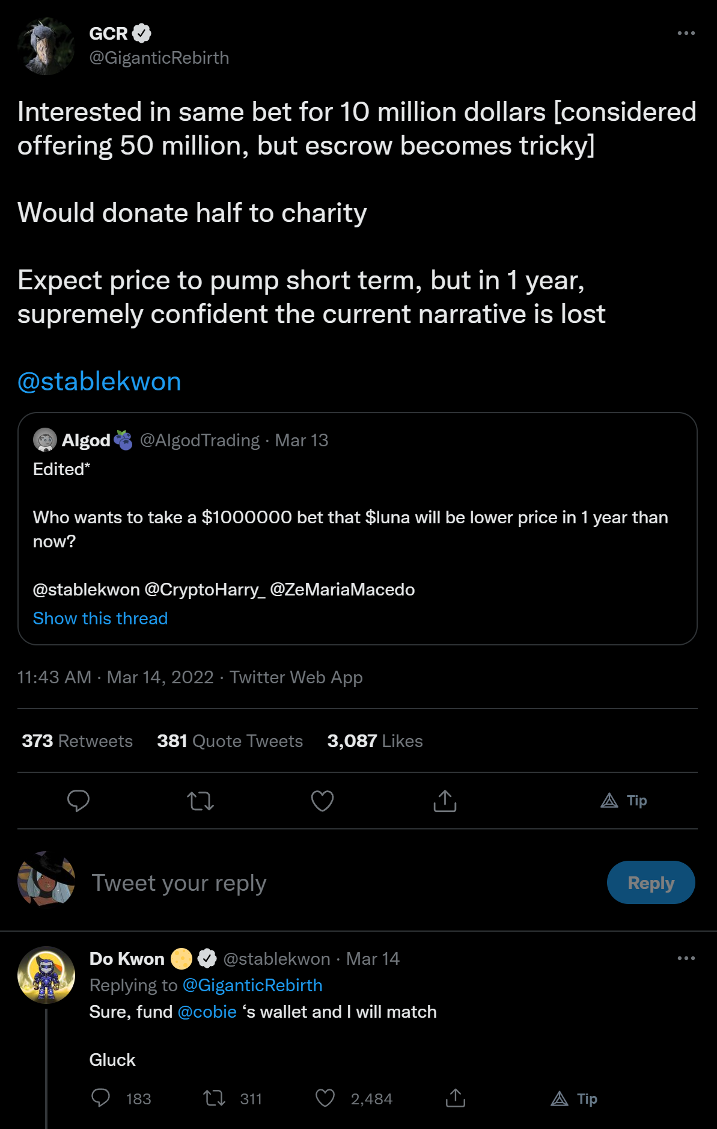Reply to Do Kwon's tweet with comment icon
Image resolution: width=717 pixels, height=1129 pixels.
click(100, 1098)
